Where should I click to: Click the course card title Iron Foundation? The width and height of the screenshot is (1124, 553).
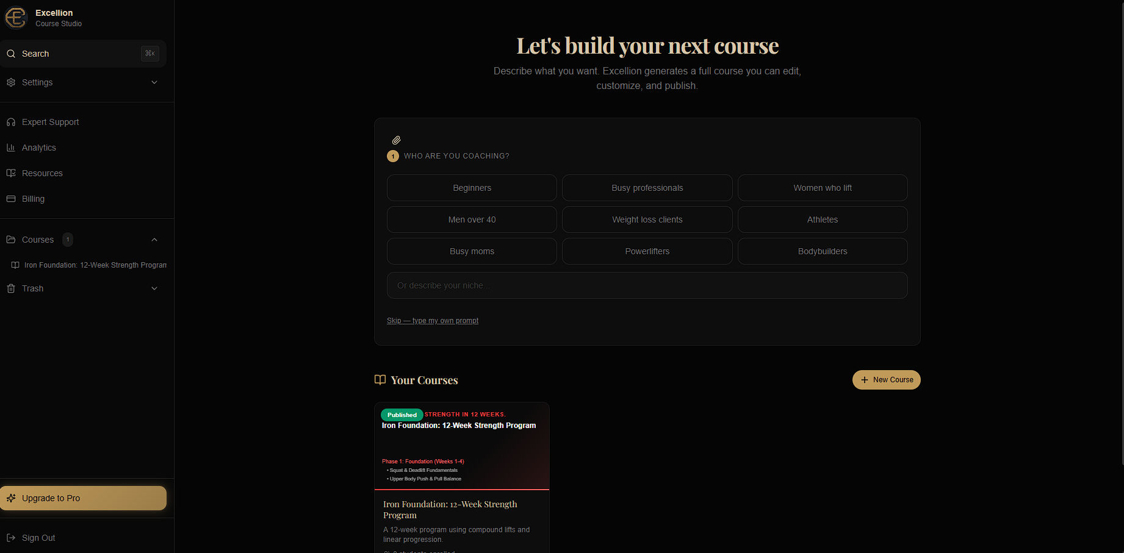pos(450,510)
